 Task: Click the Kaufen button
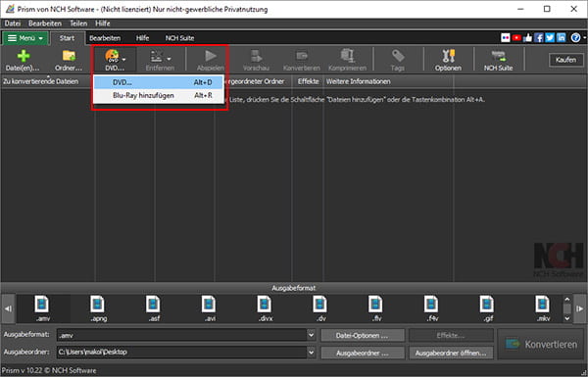(565, 60)
